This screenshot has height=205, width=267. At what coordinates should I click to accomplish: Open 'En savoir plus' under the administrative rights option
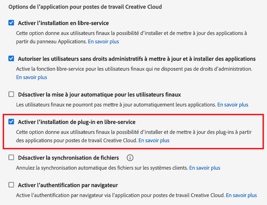(32, 77)
